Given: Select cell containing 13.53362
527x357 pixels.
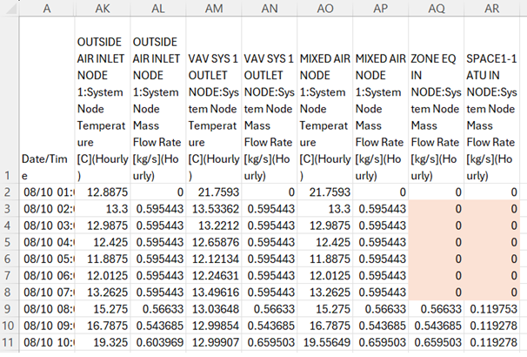Looking at the screenshot, I should tap(214, 209).
